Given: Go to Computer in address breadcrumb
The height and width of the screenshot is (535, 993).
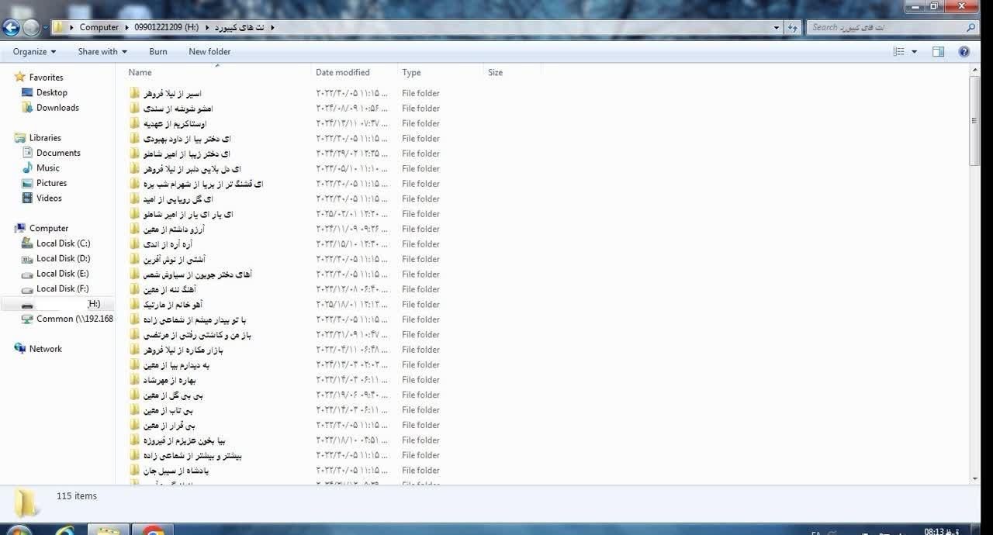Looking at the screenshot, I should pyautogui.click(x=99, y=27).
